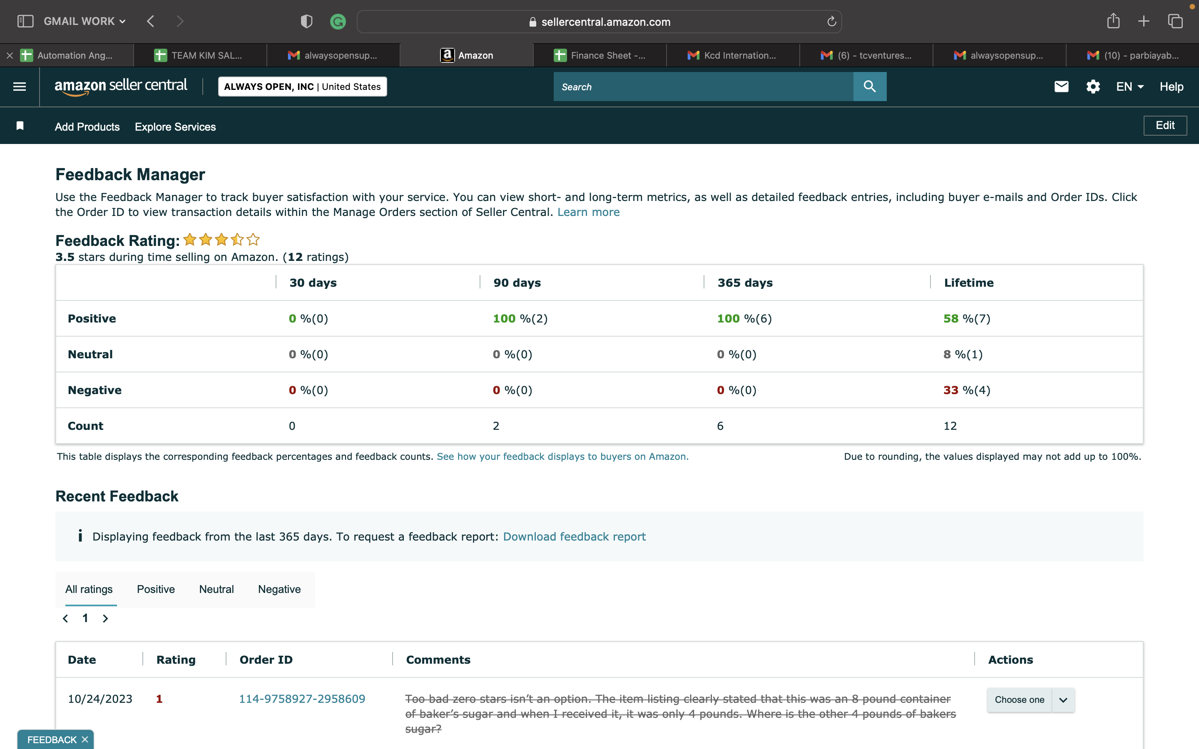Open See how your feedback displays link
The width and height of the screenshot is (1199, 749).
click(562, 456)
